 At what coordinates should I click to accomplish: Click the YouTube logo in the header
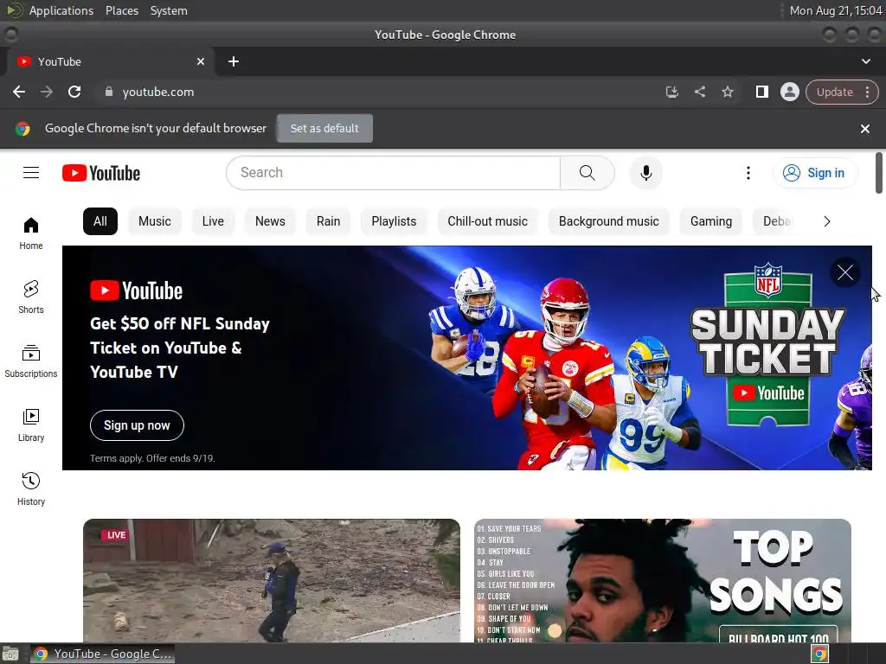101,173
